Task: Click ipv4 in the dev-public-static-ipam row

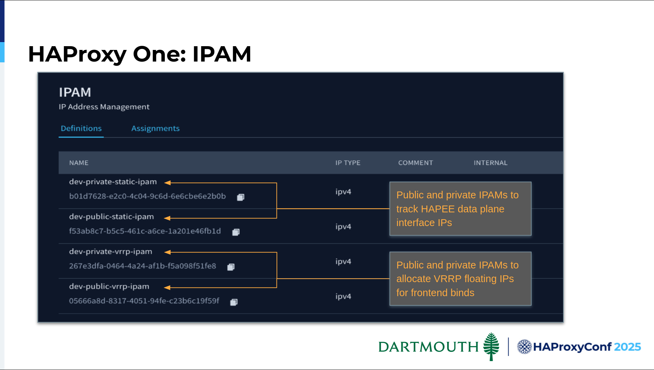Action: pos(343,227)
